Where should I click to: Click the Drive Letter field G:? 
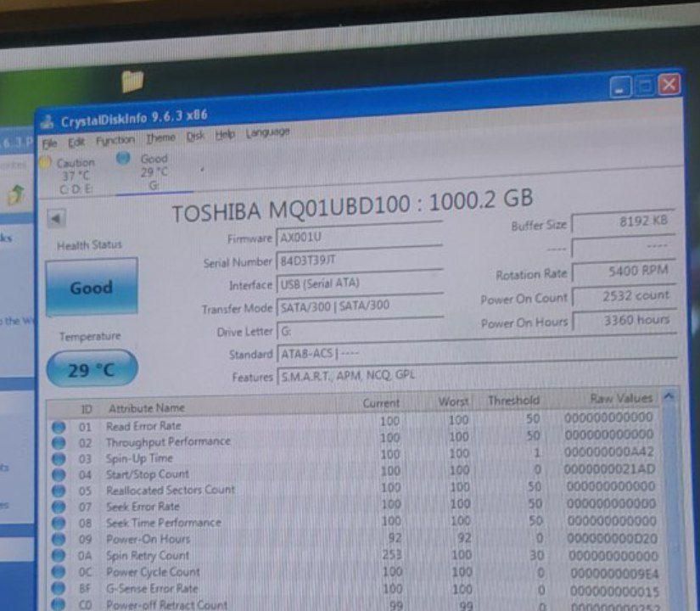pyautogui.click(x=360, y=331)
